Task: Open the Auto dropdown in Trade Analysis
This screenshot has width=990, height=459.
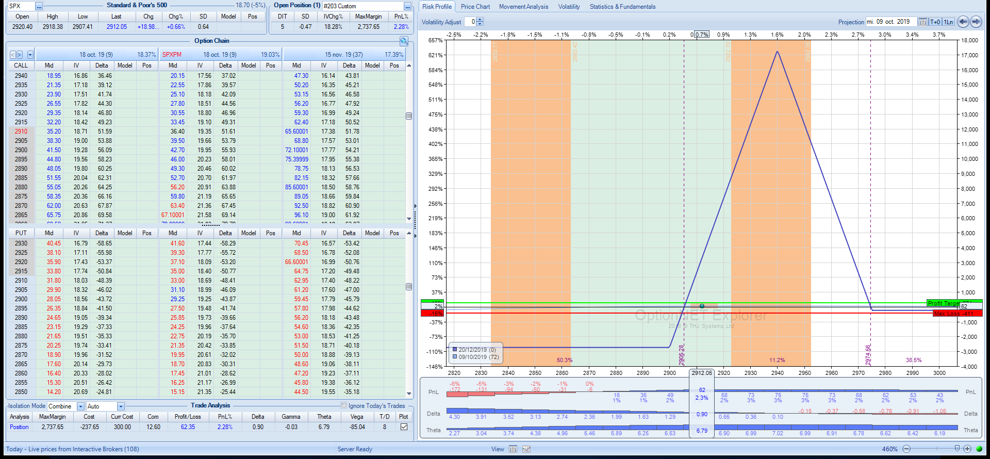Action: point(121,406)
